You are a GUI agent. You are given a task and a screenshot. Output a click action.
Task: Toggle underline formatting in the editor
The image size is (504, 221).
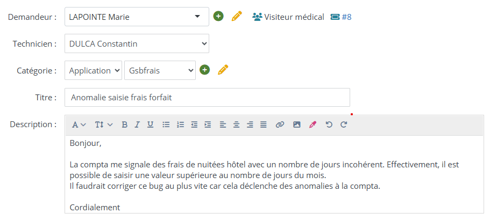(151, 124)
